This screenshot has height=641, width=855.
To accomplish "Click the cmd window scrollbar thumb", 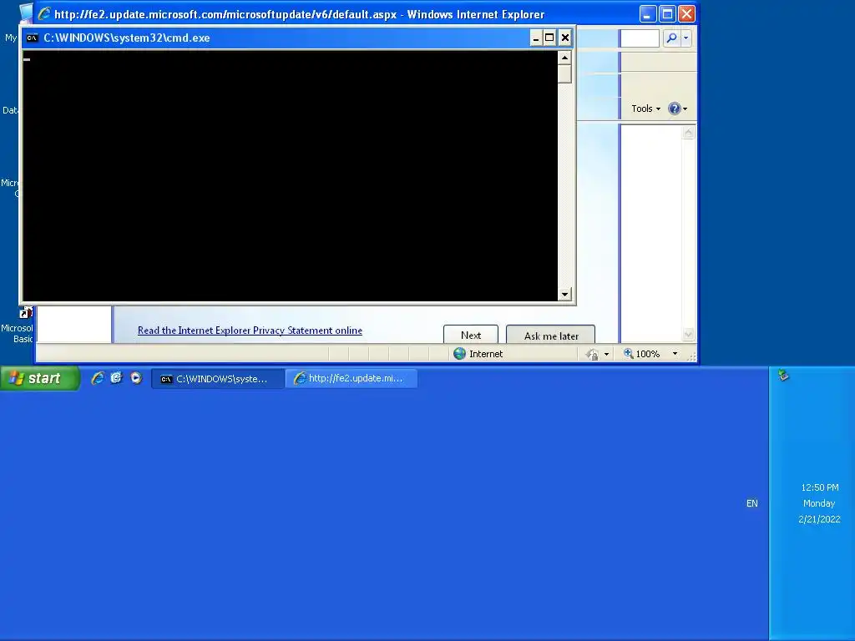I will pyautogui.click(x=564, y=73).
